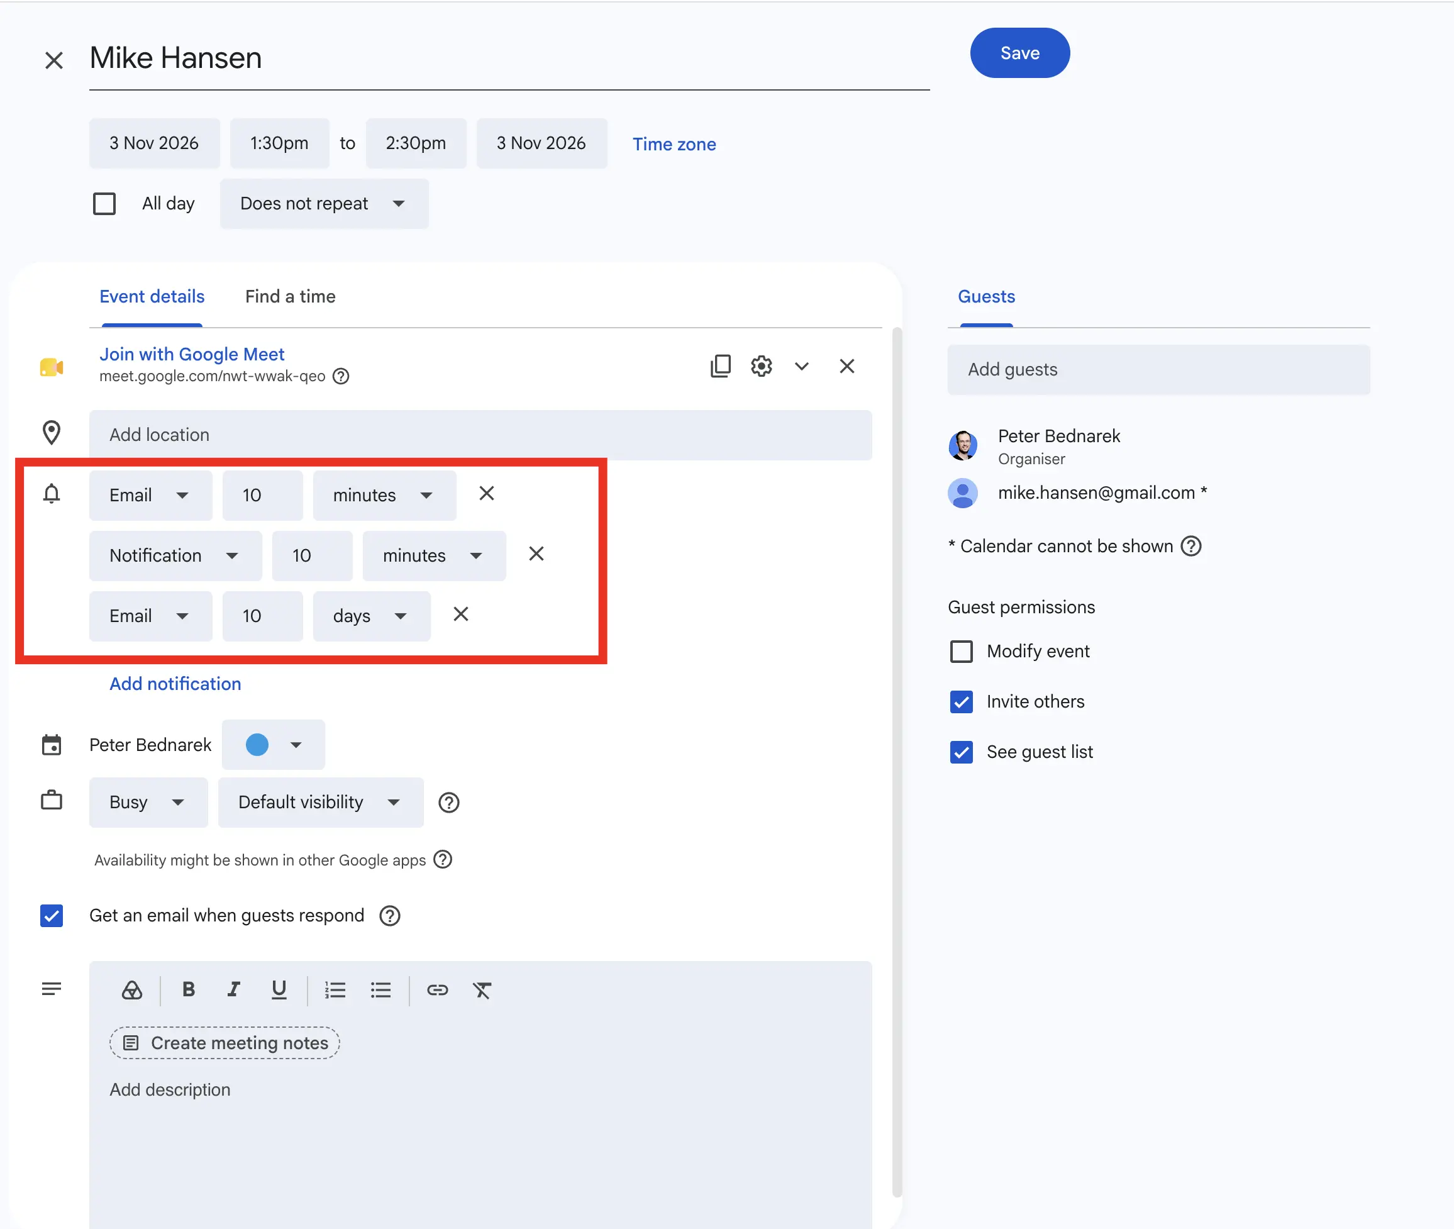
Task: Uncheck Get an email when guests respond
Action: point(52,916)
